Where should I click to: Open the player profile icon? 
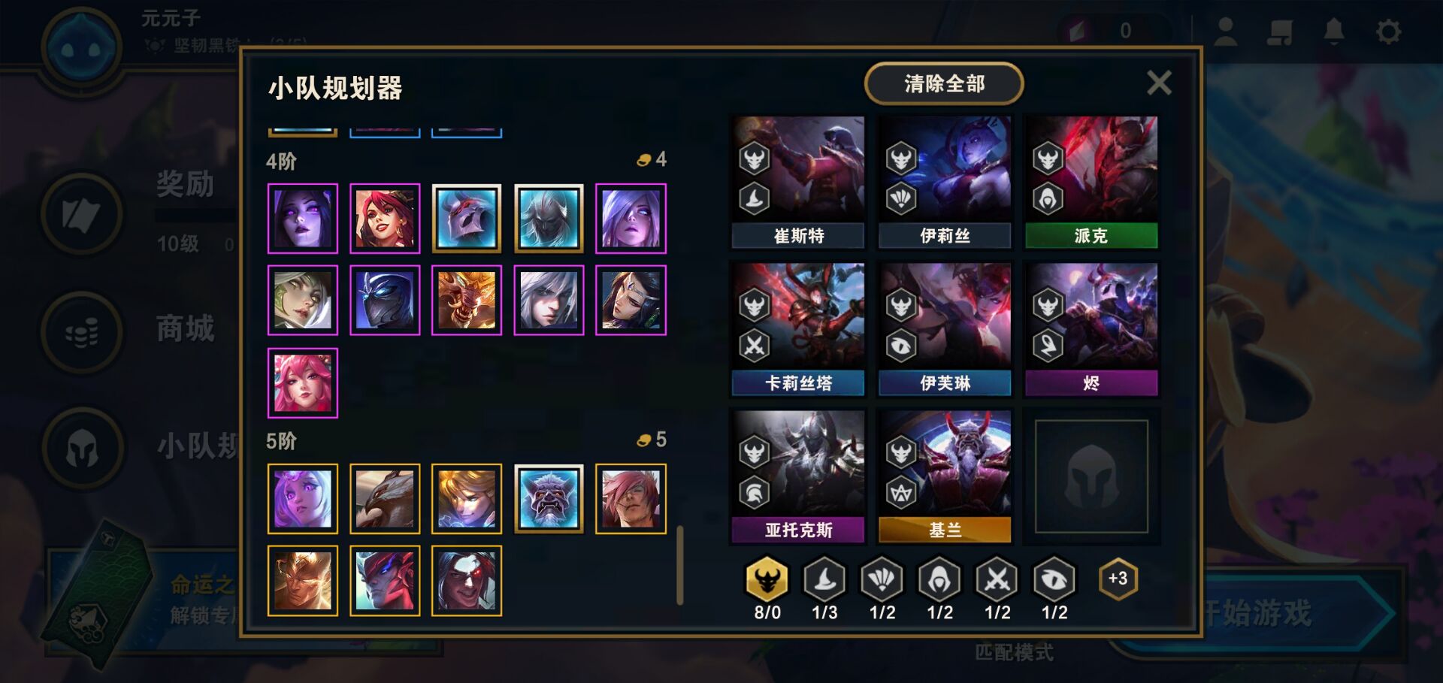pos(1226,32)
